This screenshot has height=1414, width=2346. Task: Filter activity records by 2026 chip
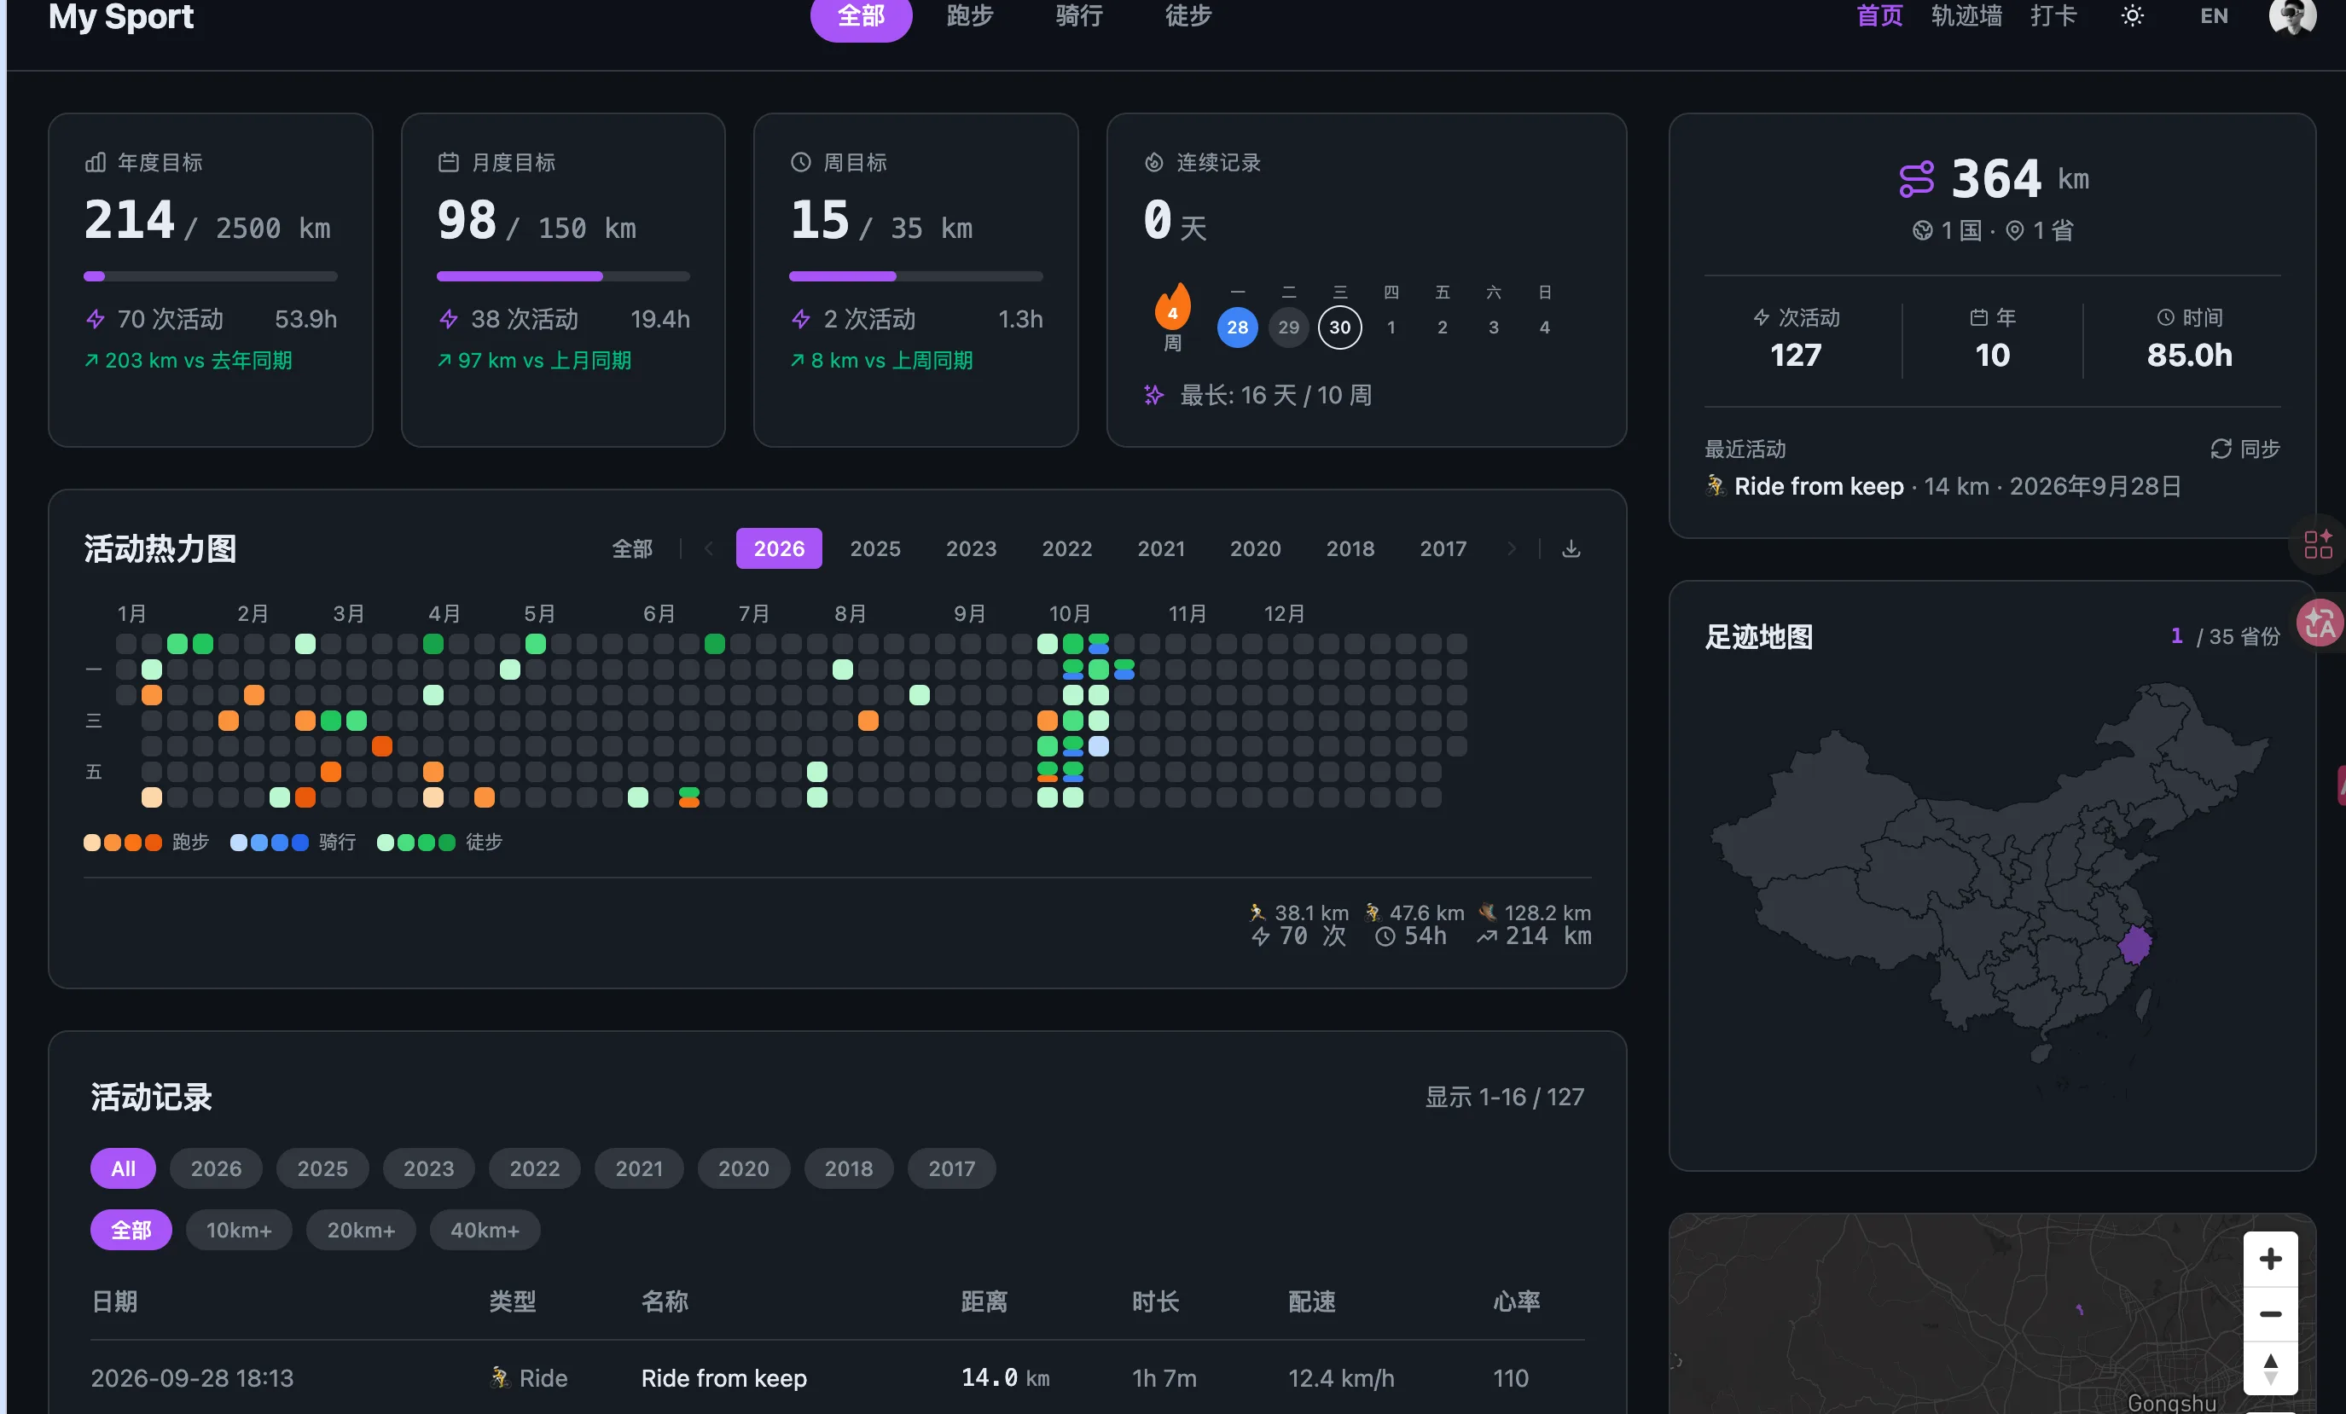point(216,1168)
